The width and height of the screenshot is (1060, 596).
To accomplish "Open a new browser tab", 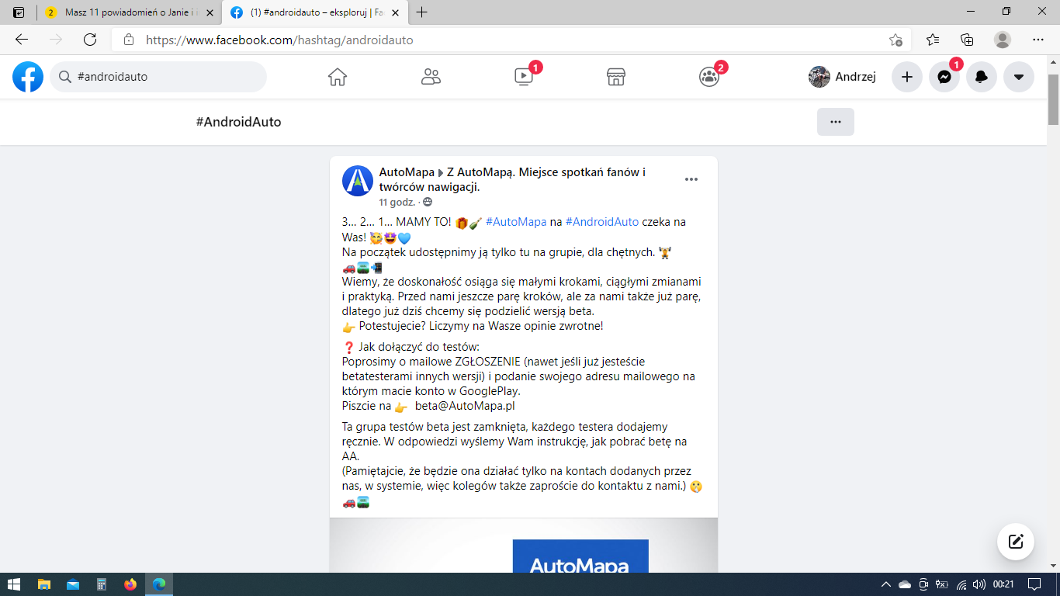I will click(422, 12).
